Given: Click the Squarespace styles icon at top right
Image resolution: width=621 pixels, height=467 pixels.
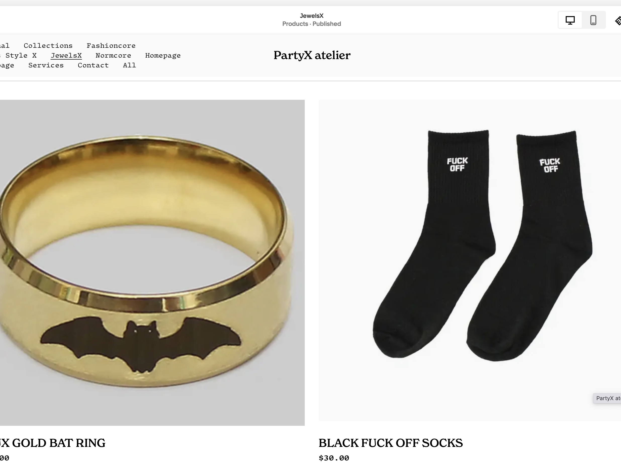Looking at the screenshot, I should [618, 21].
